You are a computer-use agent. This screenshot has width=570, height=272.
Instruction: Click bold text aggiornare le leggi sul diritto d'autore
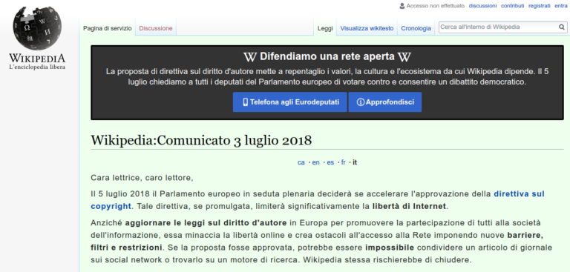click(206, 222)
